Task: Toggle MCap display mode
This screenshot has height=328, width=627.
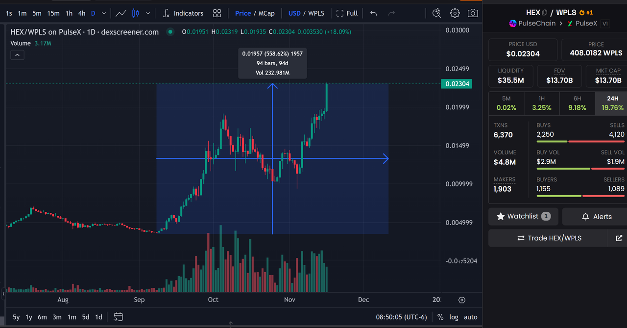Action: 266,13
